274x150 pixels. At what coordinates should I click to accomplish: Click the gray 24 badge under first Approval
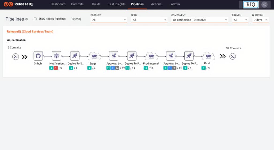click(x=117, y=68)
